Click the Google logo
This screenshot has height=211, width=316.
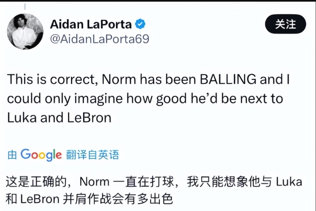pyautogui.click(x=41, y=154)
